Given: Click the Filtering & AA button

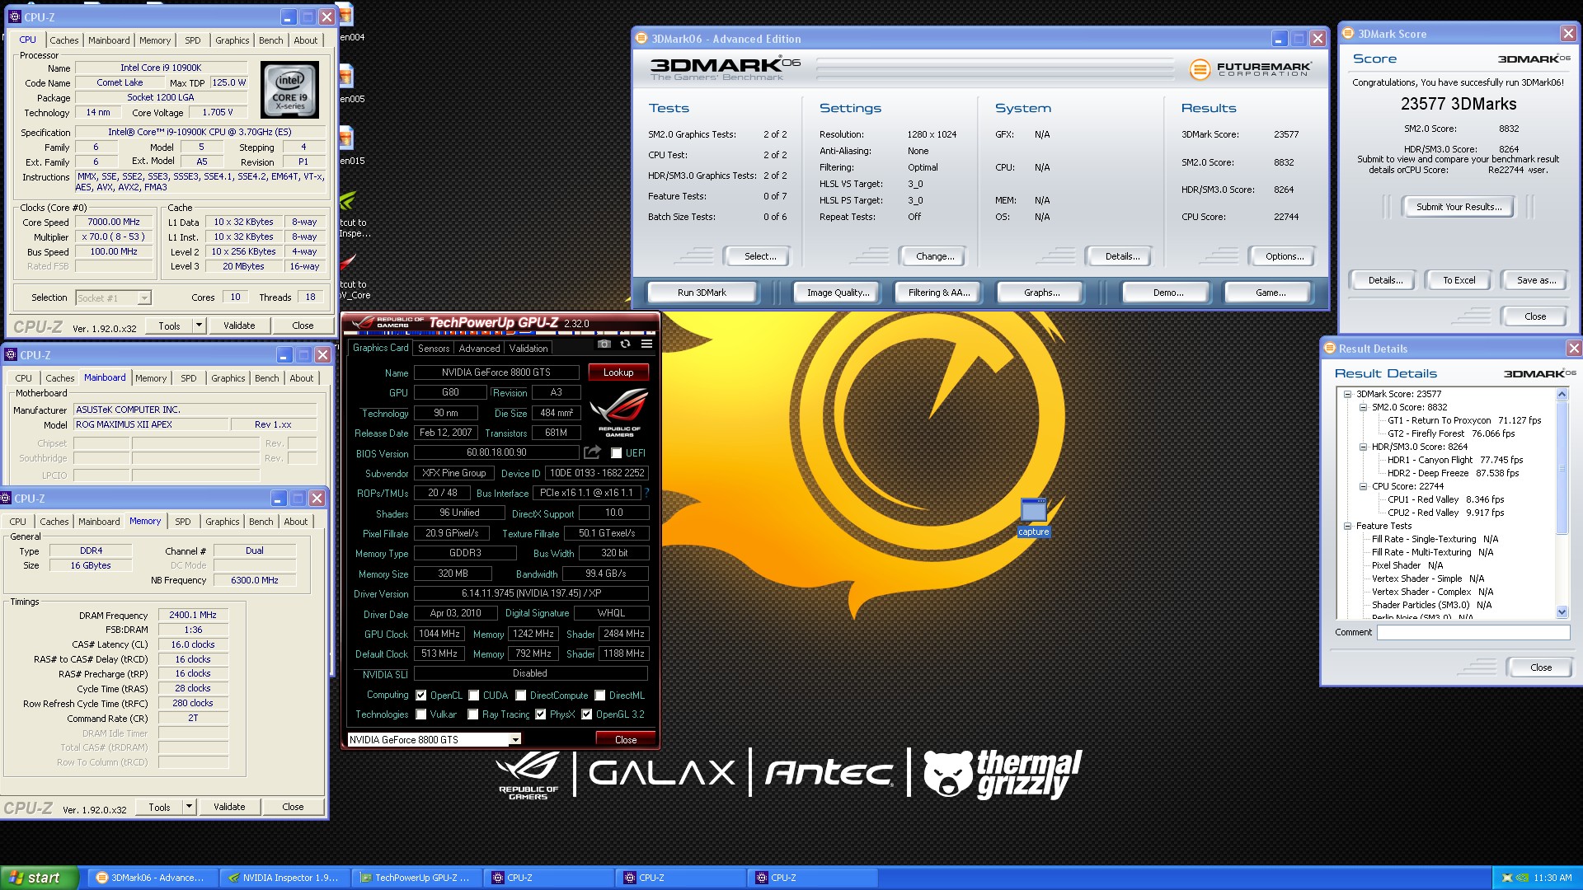Looking at the screenshot, I should tap(938, 293).
